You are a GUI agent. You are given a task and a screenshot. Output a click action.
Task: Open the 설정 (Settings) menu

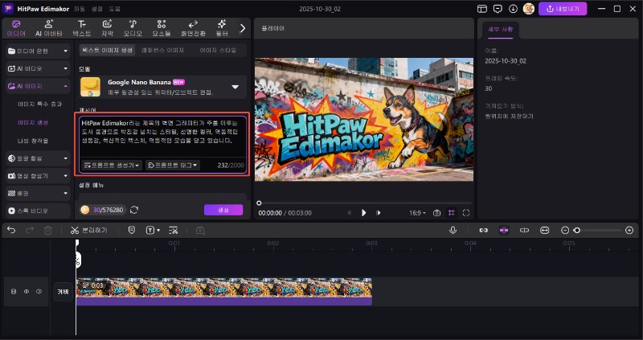97,9
